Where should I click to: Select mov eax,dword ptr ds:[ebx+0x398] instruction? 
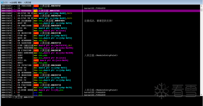coord(53,48)
